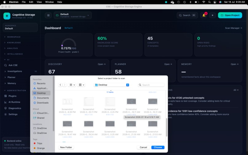Screen dimensions: 248x155
Task: Click the Cognitive Storage app logo
Action: [7, 16]
